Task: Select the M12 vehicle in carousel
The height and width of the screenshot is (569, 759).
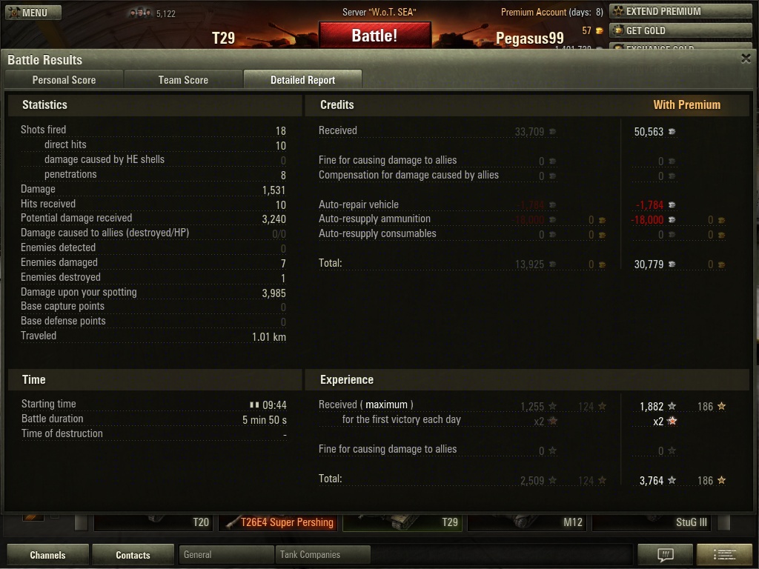Action: 527,522
